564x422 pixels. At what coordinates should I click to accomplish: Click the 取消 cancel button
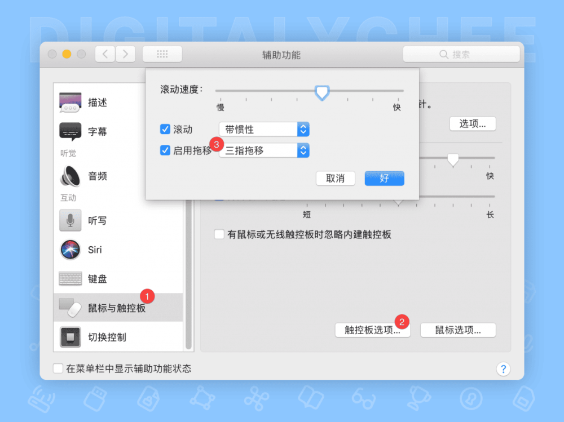(335, 178)
